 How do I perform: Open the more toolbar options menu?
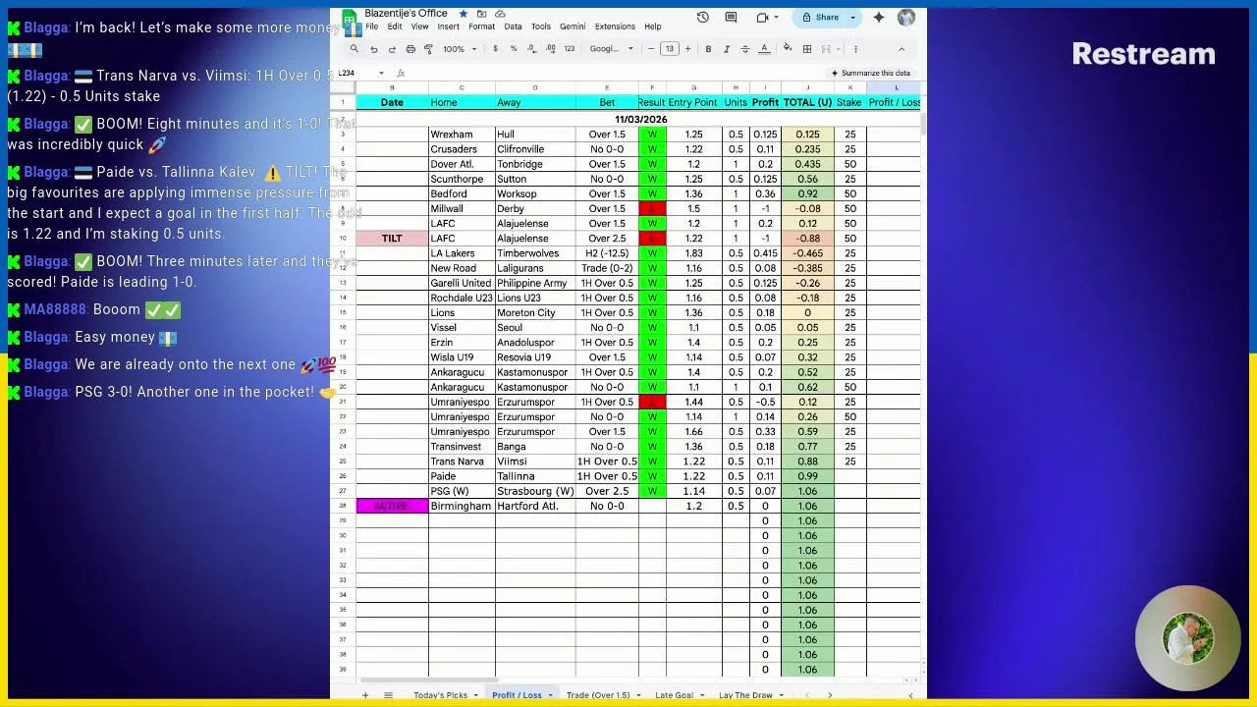(855, 49)
